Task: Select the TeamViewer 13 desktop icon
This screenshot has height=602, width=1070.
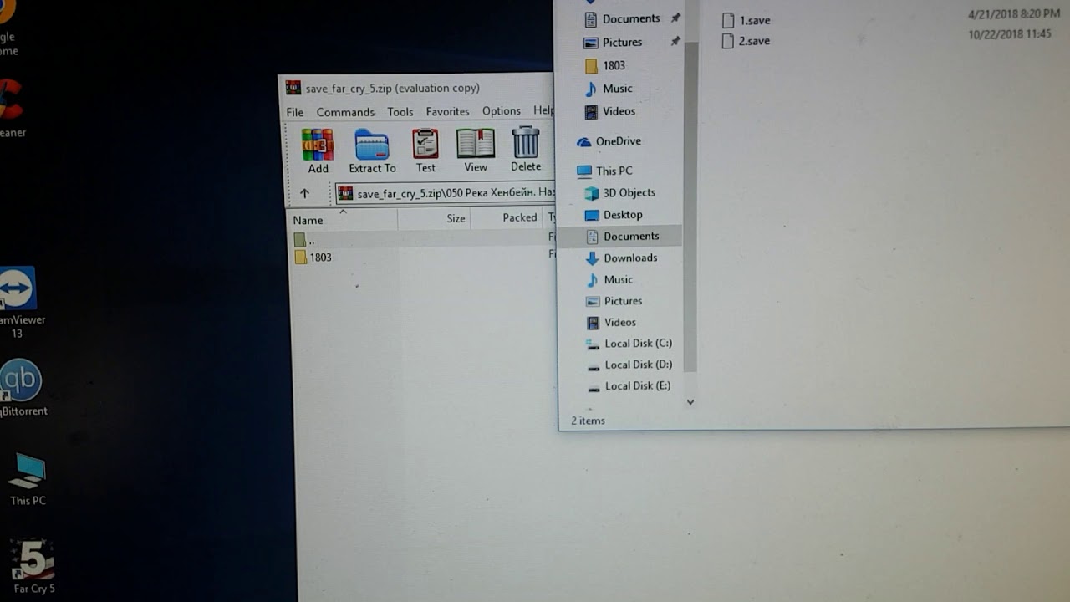Action: coord(17,303)
